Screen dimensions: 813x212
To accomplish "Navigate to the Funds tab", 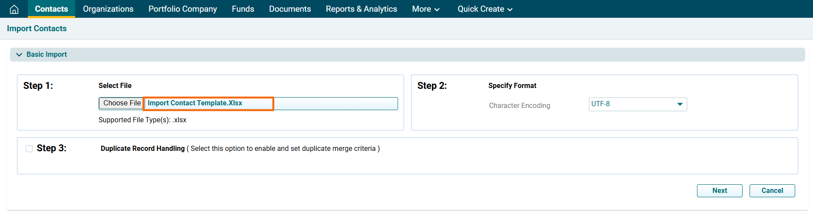I will pos(243,9).
